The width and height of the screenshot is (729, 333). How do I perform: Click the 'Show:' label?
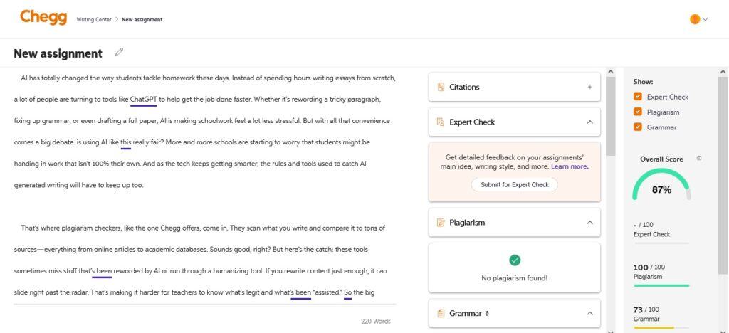click(643, 82)
